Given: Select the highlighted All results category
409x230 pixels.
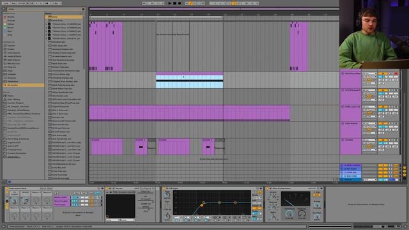Looking at the screenshot, I should [23, 85].
